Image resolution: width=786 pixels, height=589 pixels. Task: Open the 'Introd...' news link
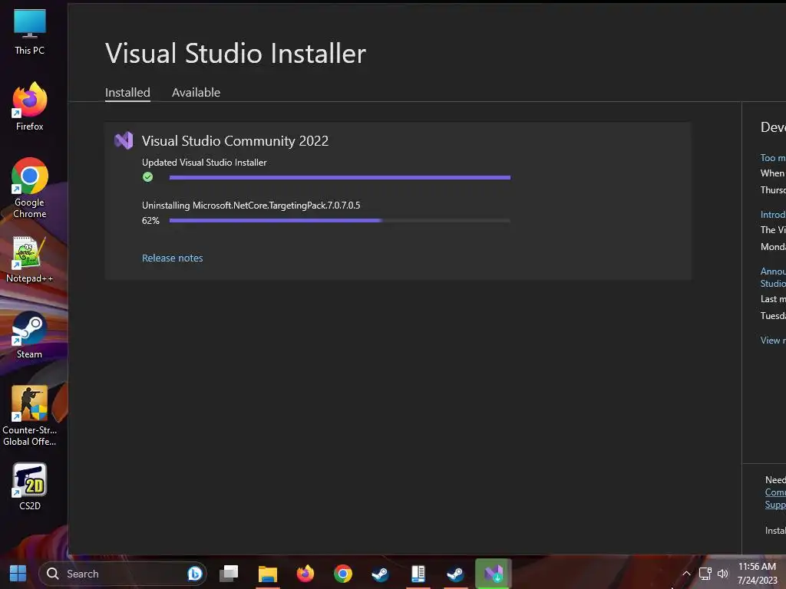click(x=773, y=215)
